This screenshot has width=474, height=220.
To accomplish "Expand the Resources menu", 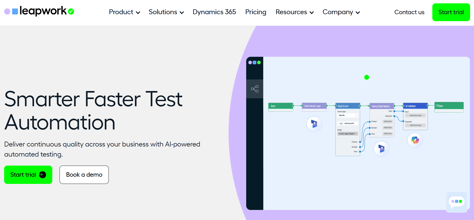I will click(295, 12).
